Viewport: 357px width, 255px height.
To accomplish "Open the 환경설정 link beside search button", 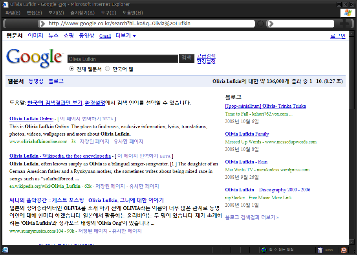I will pyautogui.click(x=206, y=61).
